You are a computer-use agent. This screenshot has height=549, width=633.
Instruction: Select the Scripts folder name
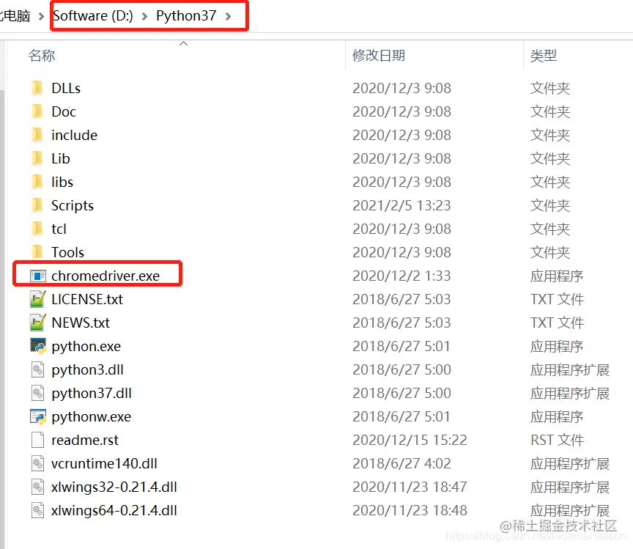(73, 206)
